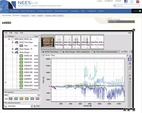
Task: Select the first orange sensor type filter icon
Action: (11, 99)
